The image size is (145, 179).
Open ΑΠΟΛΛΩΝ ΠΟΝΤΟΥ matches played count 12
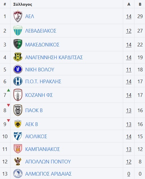click(x=129, y=162)
